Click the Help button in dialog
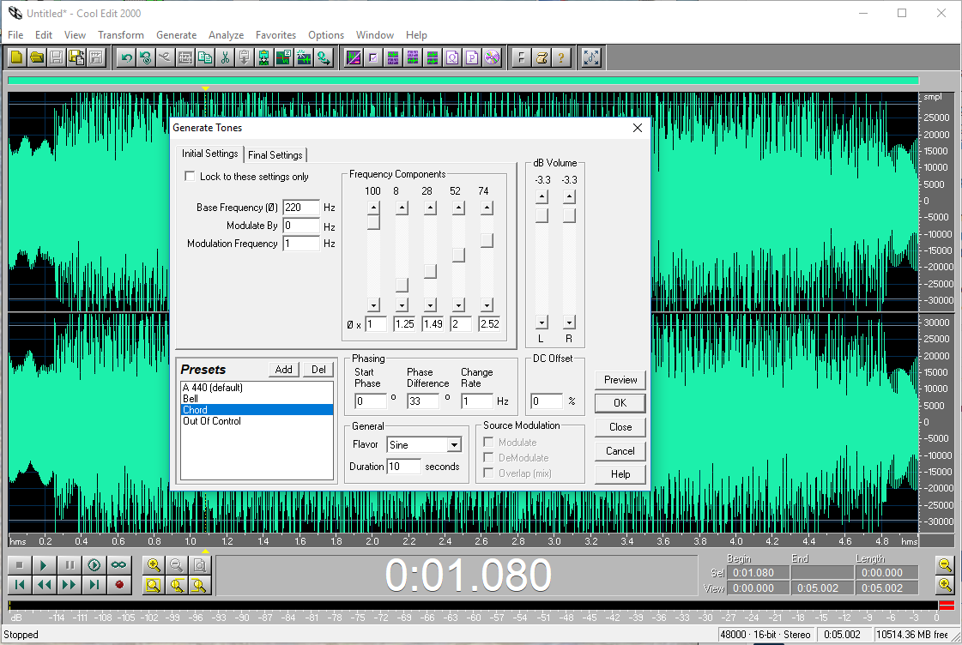The height and width of the screenshot is (645, 962). click(620, 474)
